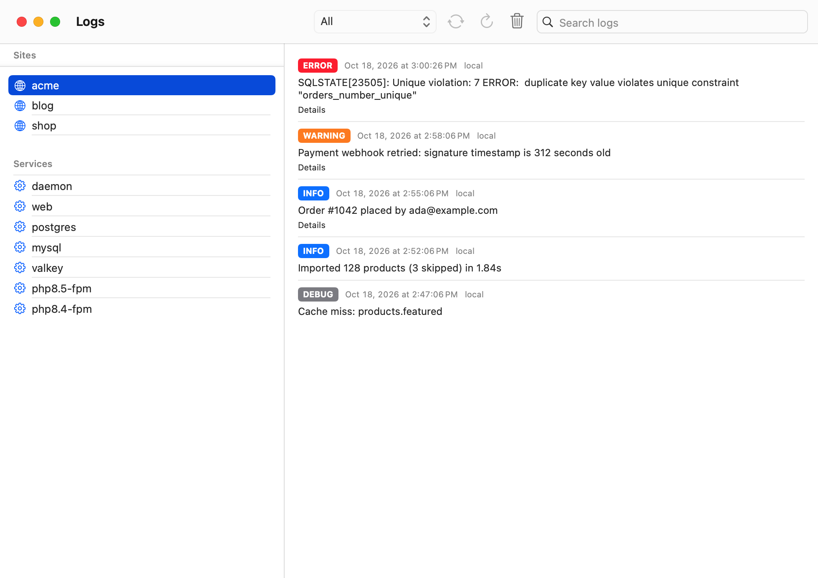Click the "Cache miss: products.featured" message
The width and height of the screenshot is (818, 578).
point(370,312)
